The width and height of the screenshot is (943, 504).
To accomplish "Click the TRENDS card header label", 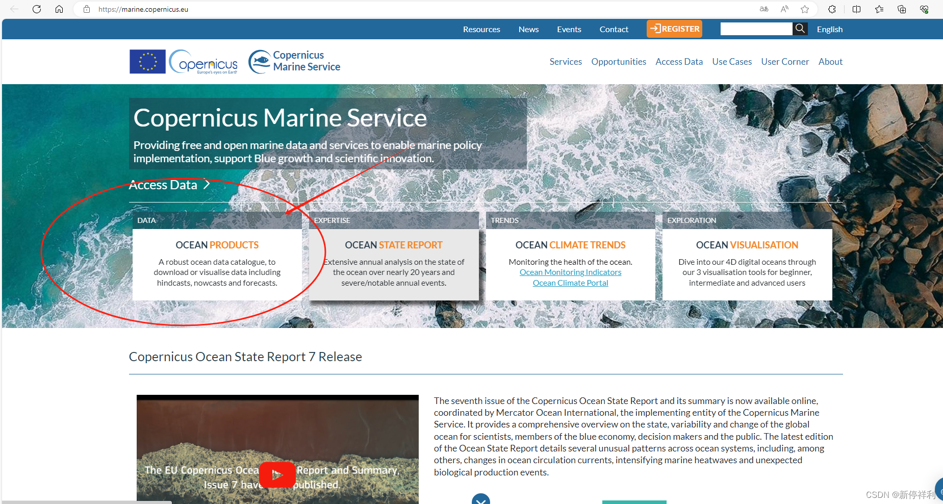I will (x=504, y=220).
